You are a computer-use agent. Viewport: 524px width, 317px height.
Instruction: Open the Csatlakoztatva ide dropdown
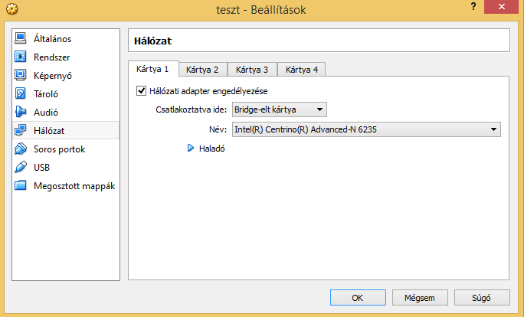(x=280, y=109)
